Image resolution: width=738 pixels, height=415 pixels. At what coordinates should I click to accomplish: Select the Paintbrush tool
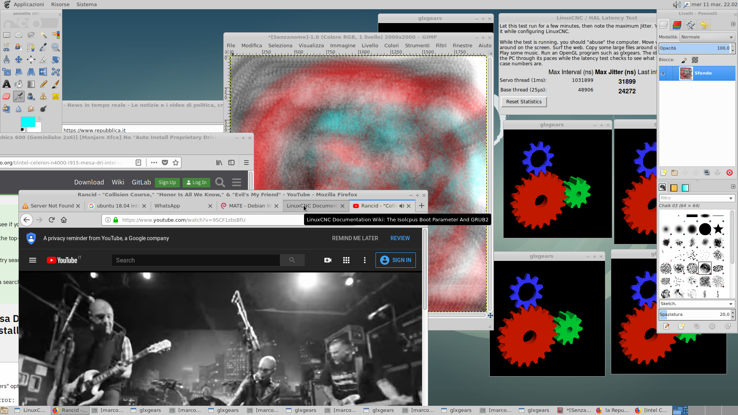(x=56, y=84)
